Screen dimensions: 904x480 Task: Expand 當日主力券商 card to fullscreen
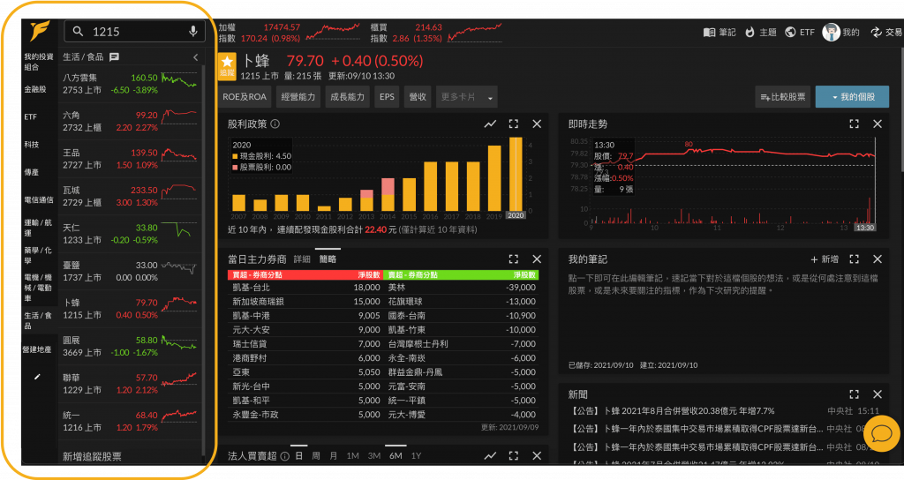tap(514, 259)
